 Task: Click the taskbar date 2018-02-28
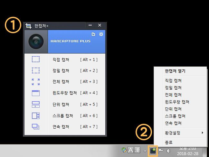point(188,154)
